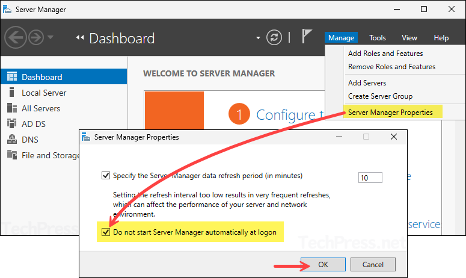The height and width of the screenshot is (278, 466).
Task: Close the Server Manager Properties dialog
Action: (x=394, y=137)
